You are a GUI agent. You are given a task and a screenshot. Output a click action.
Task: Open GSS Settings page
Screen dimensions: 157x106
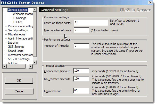click(16, 47)
